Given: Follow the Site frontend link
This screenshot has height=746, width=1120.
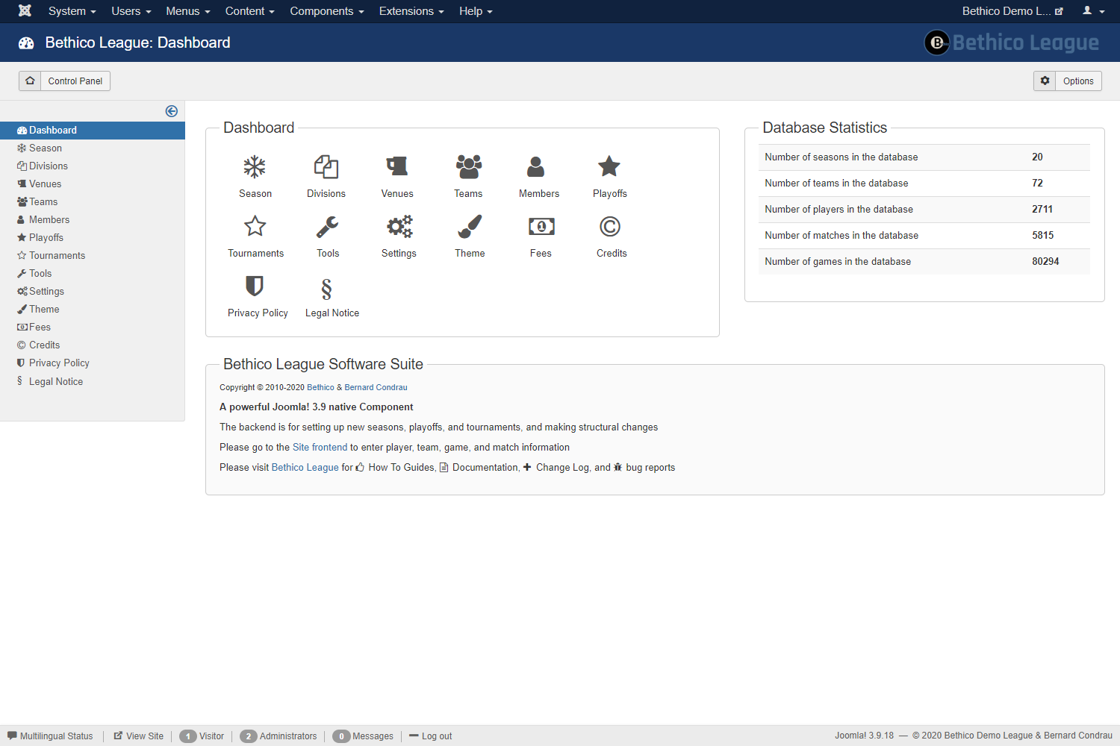Looking at the screenshot, I should 320,448.
